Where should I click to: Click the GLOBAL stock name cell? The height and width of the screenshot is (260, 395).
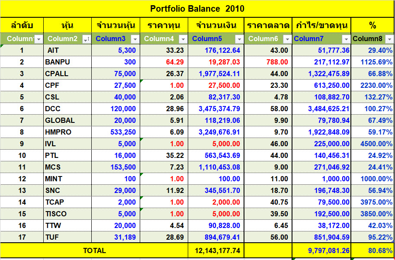pyautogui.click(x=67, y=120)
